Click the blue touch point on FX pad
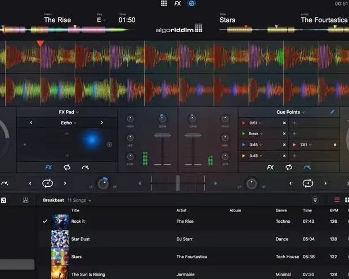Image resolution: width=349 pixels, height=279 pixels. point(92,139)
